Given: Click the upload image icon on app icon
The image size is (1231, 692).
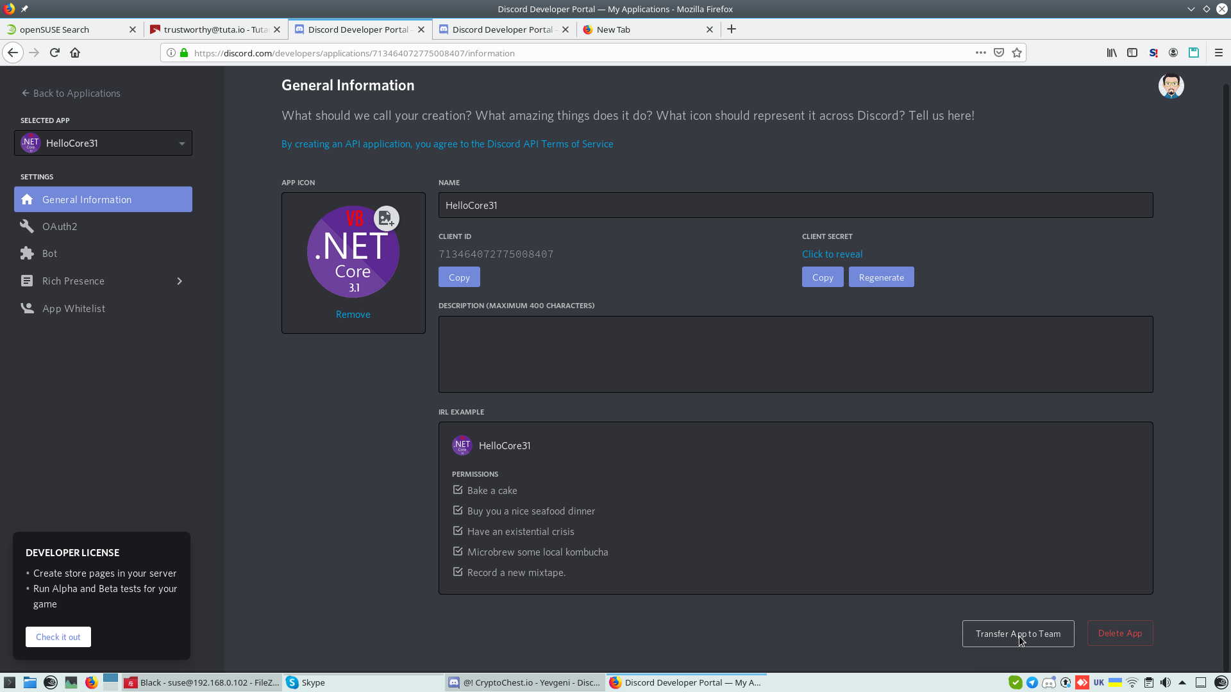Looking at the screenshot, I should [x=386, y=218].
